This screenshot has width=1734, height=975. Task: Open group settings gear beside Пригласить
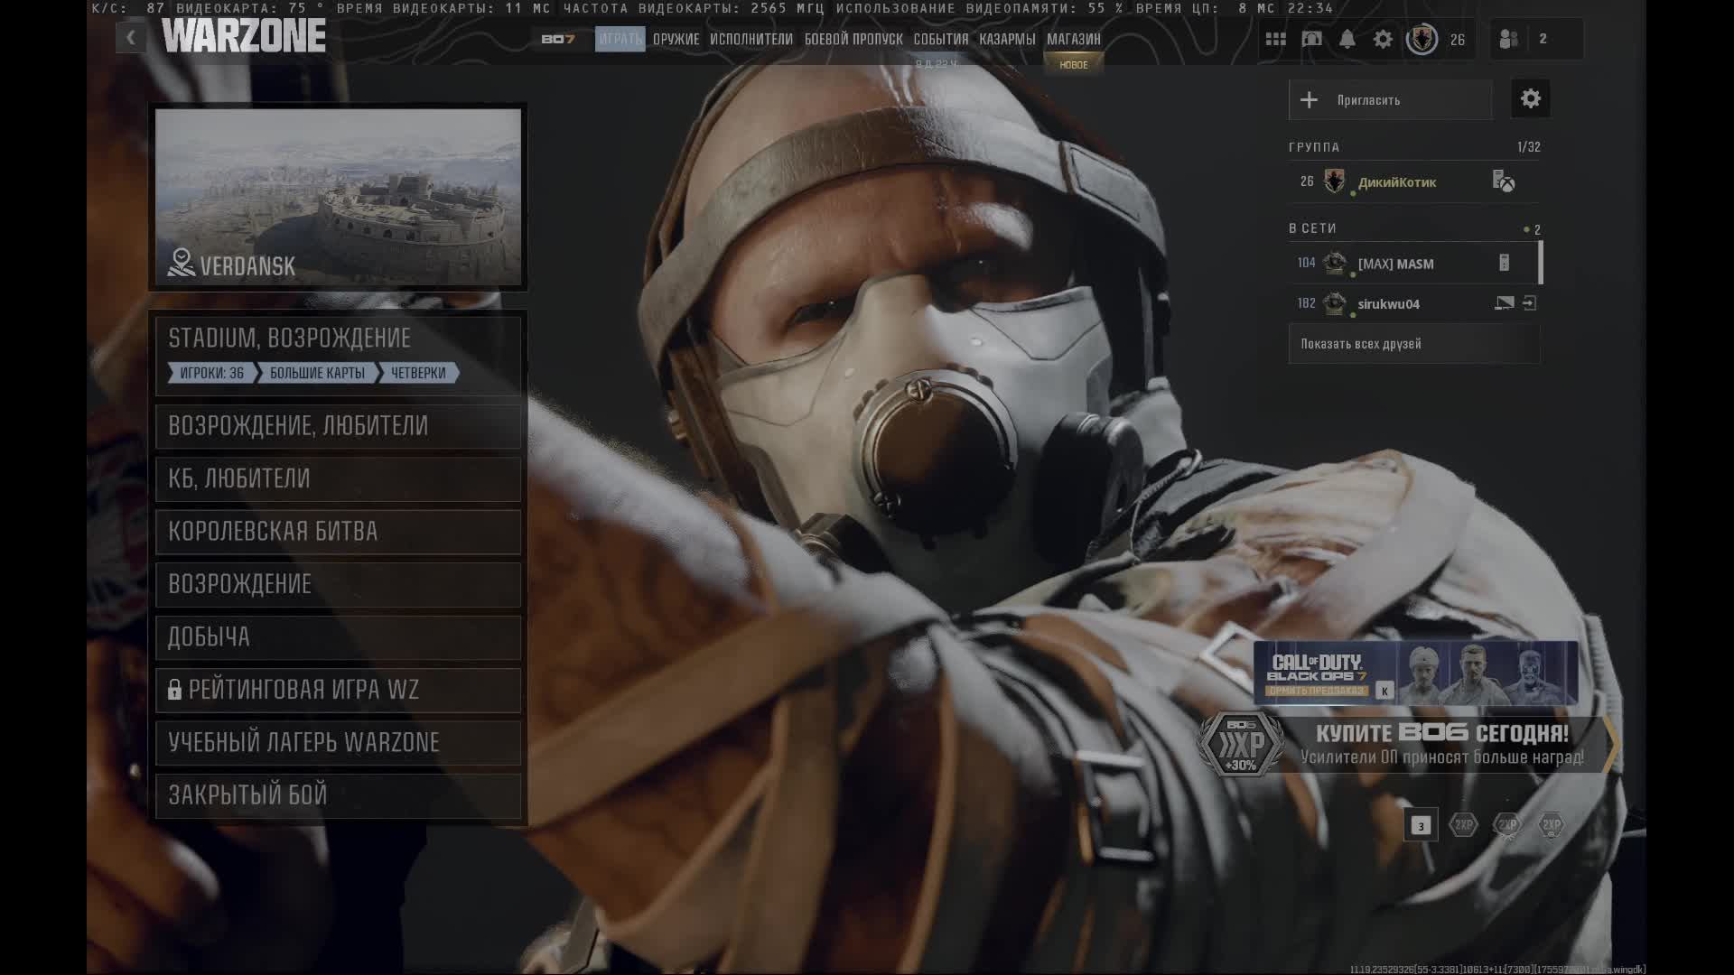[1530, 98]
